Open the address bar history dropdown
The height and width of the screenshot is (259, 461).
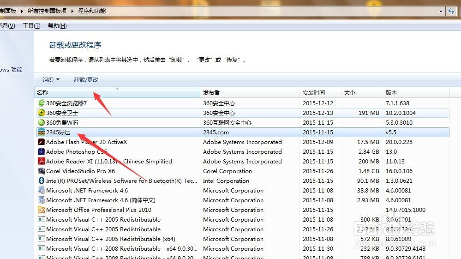click(x=441, y=12)
